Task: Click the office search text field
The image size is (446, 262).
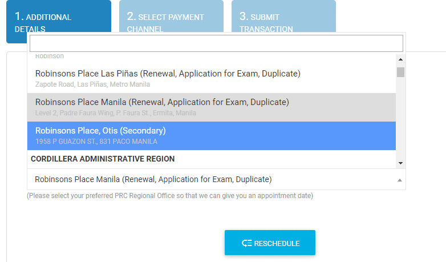Action: (x=216, y=43)
